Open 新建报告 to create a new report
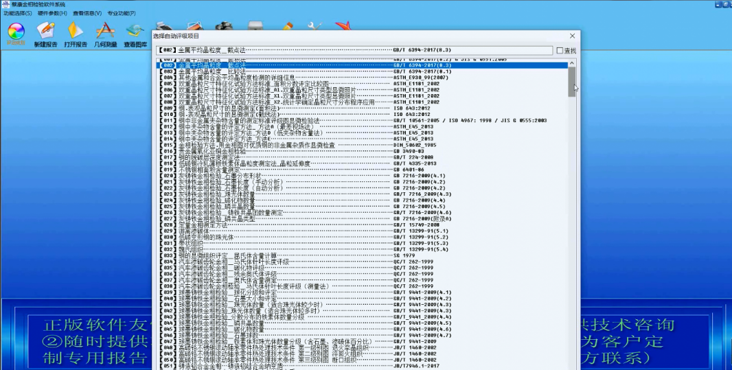Image resolution: width=732 pixels, height=370 pixels. (x=45, y=32)
